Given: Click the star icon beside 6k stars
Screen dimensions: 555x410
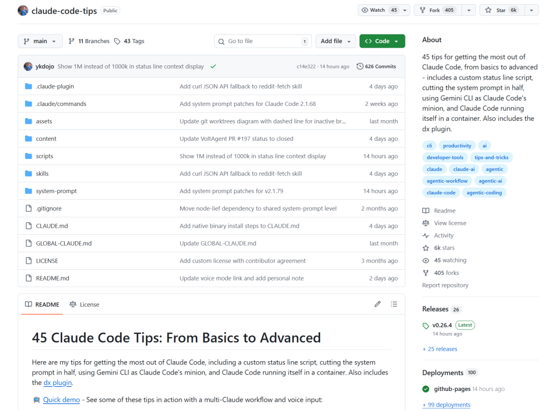Looking at the screenshot, I should pos(426,248).
